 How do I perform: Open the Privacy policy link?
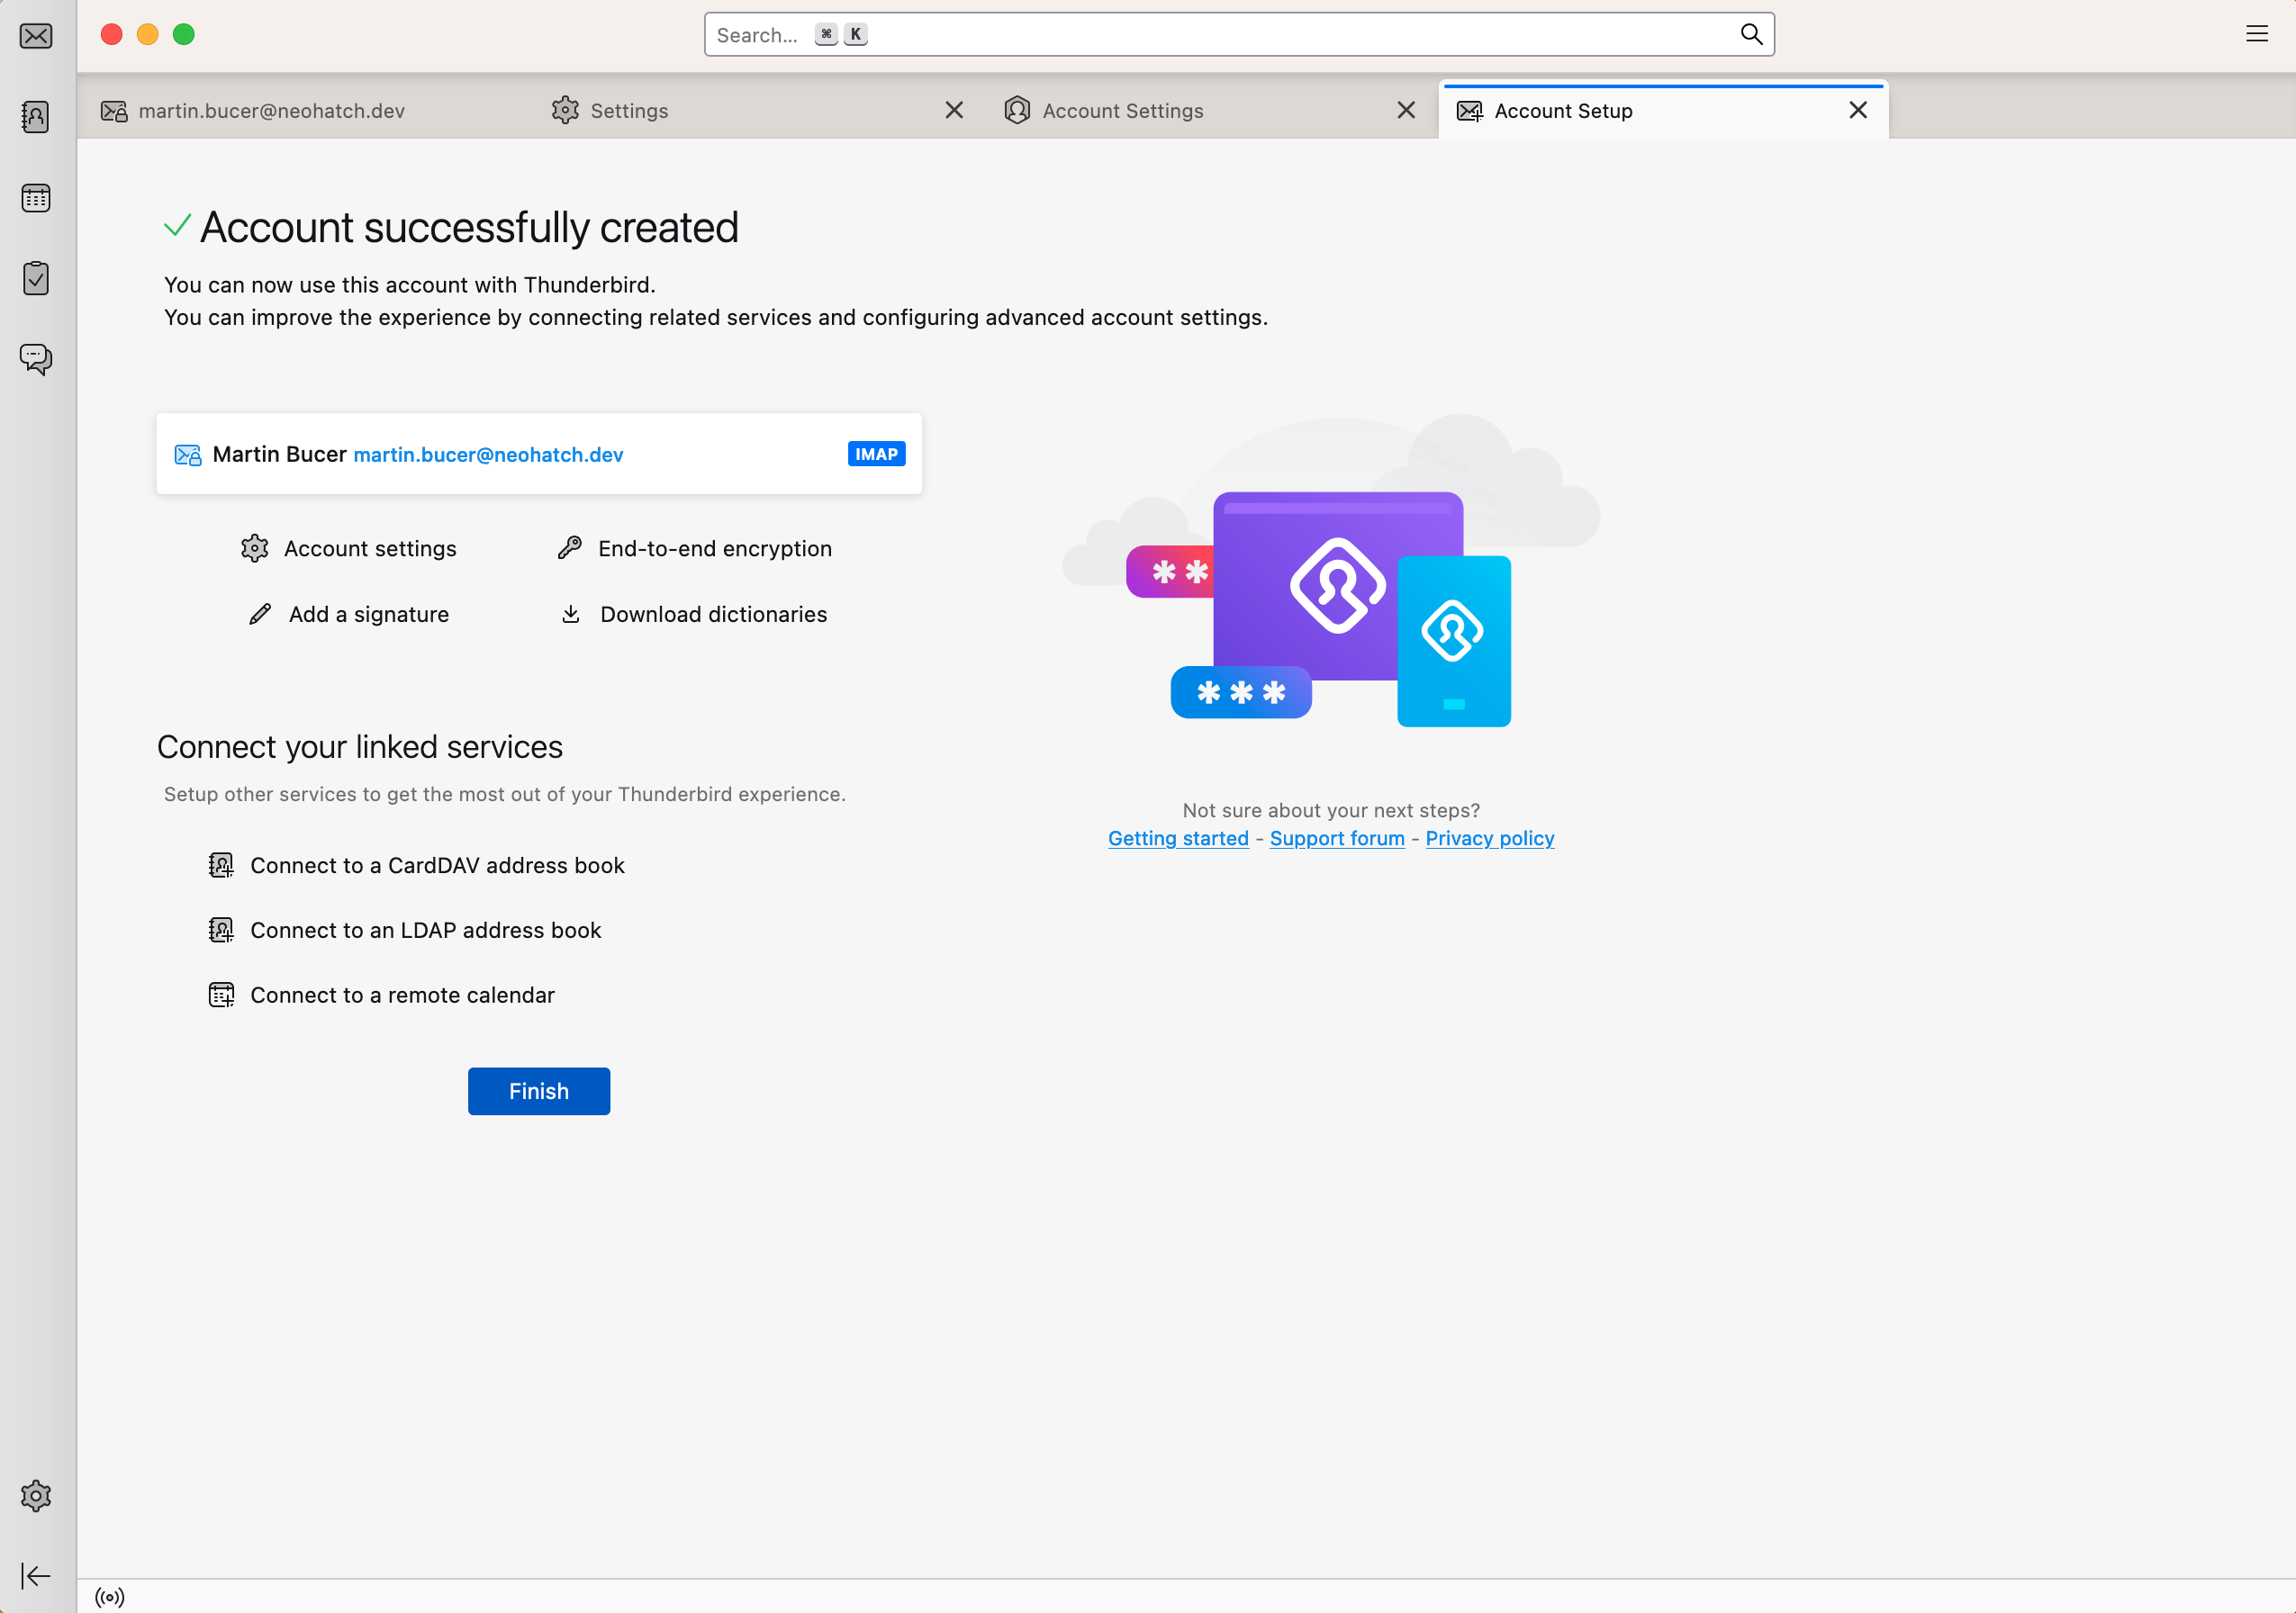pyautogui.click(x=1490, y=839)
